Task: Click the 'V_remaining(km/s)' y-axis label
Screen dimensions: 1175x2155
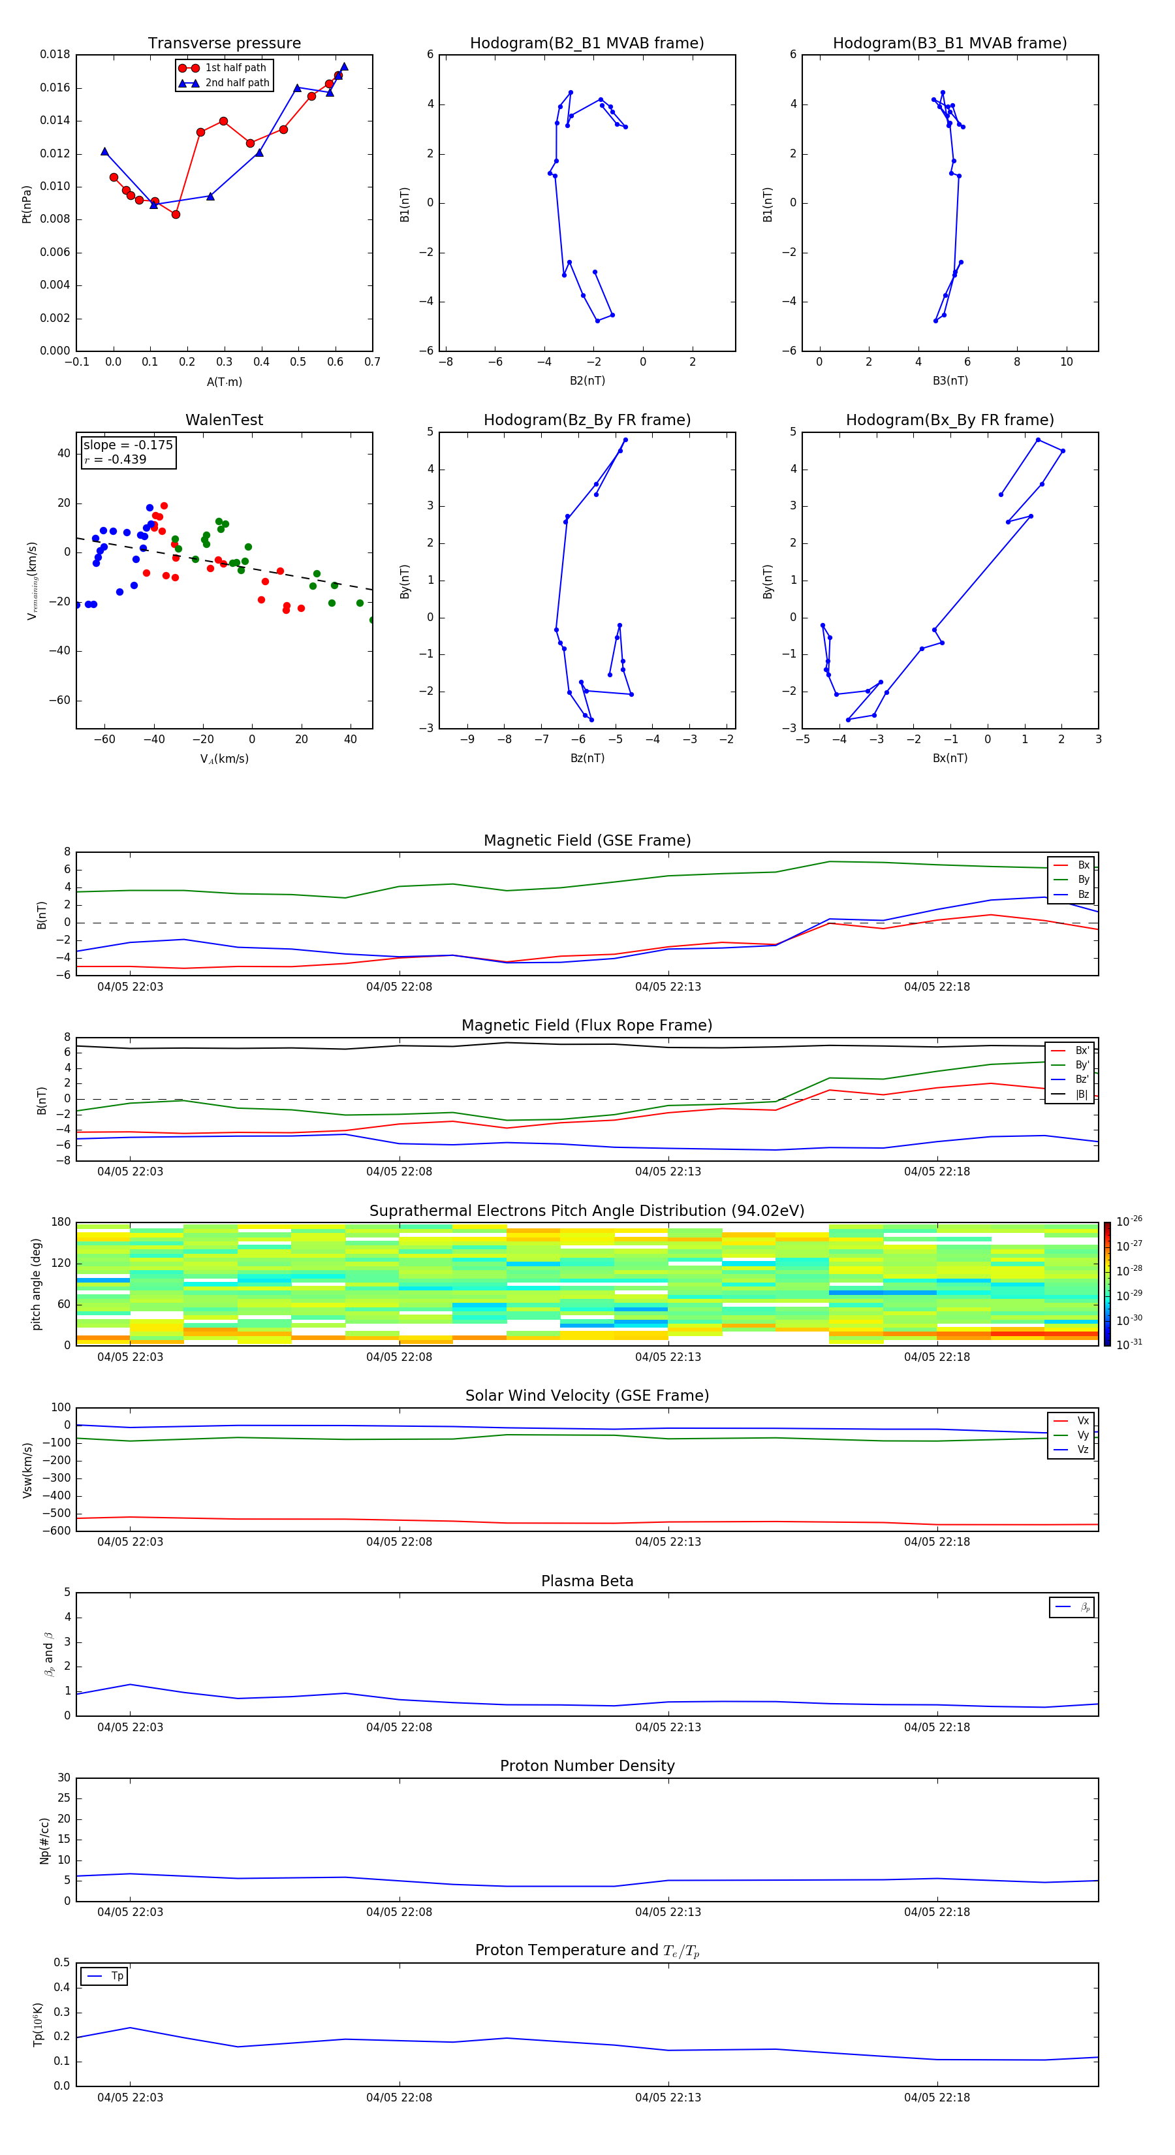Action: point(32,581)
